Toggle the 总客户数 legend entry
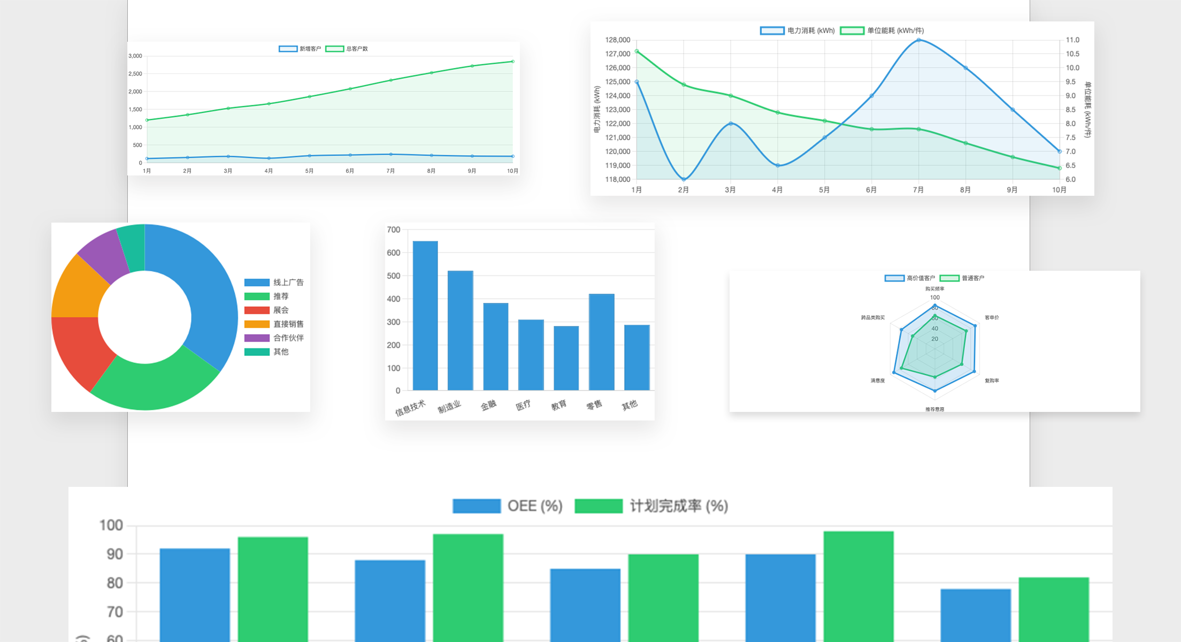 tap(347, 49)
